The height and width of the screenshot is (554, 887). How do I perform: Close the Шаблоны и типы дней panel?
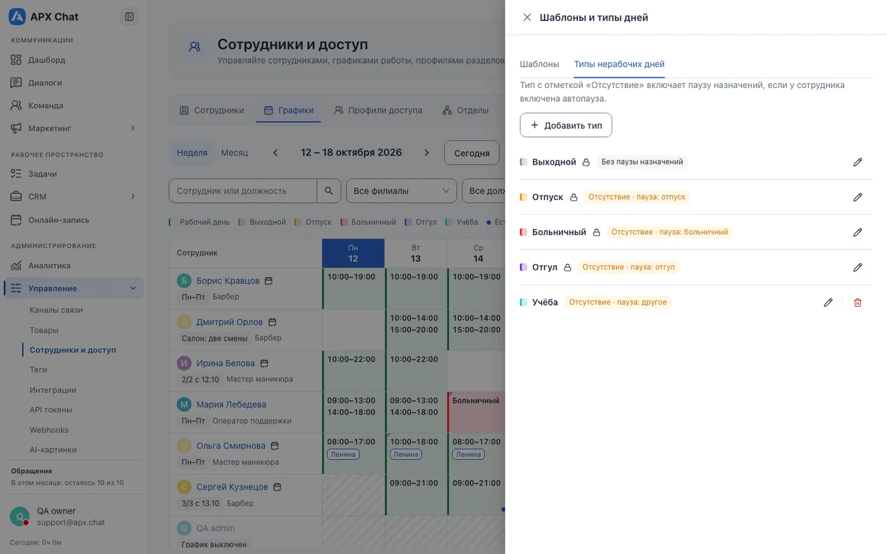click(527, 17)
